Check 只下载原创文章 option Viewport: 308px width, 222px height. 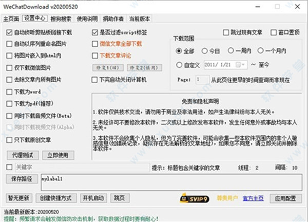[x=9, y=140]
